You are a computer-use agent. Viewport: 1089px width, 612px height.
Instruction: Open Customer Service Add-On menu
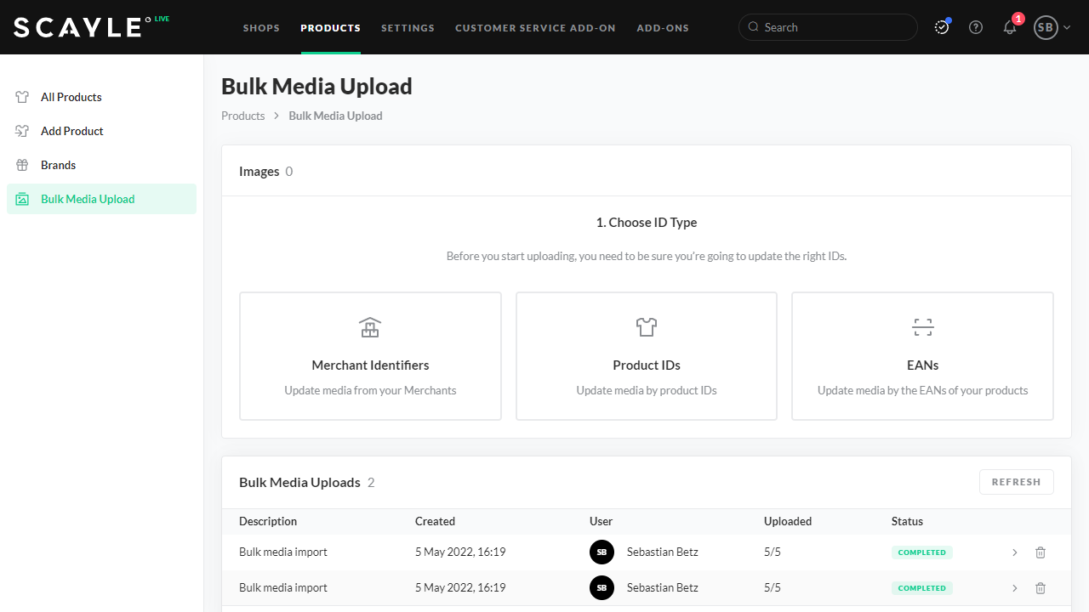click(x=535, y=28)
